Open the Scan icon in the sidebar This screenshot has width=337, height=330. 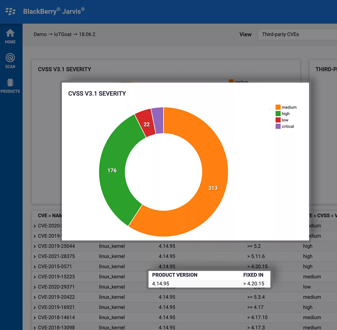(x=10, y=58)
